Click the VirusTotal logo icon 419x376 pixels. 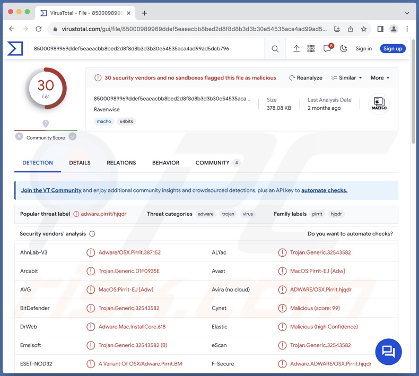tap(15, 49)
